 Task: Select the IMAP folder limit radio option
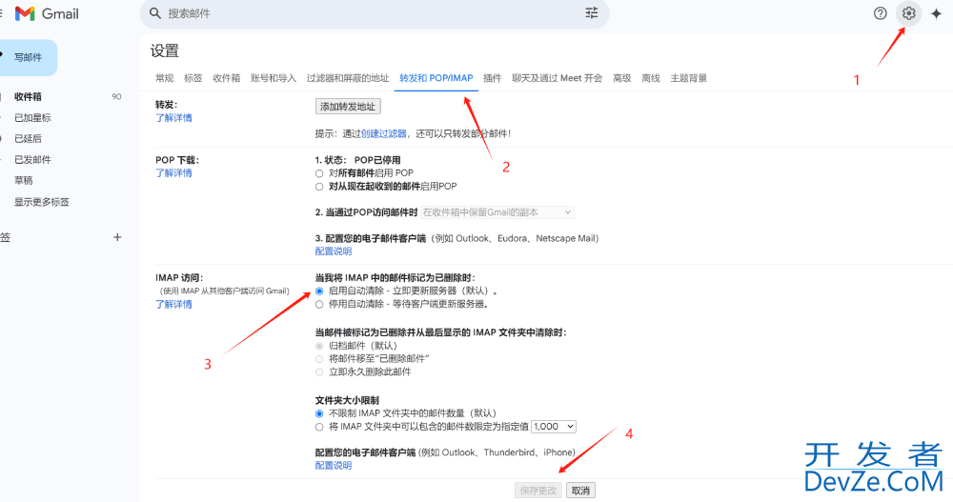[x=319, y=427]
